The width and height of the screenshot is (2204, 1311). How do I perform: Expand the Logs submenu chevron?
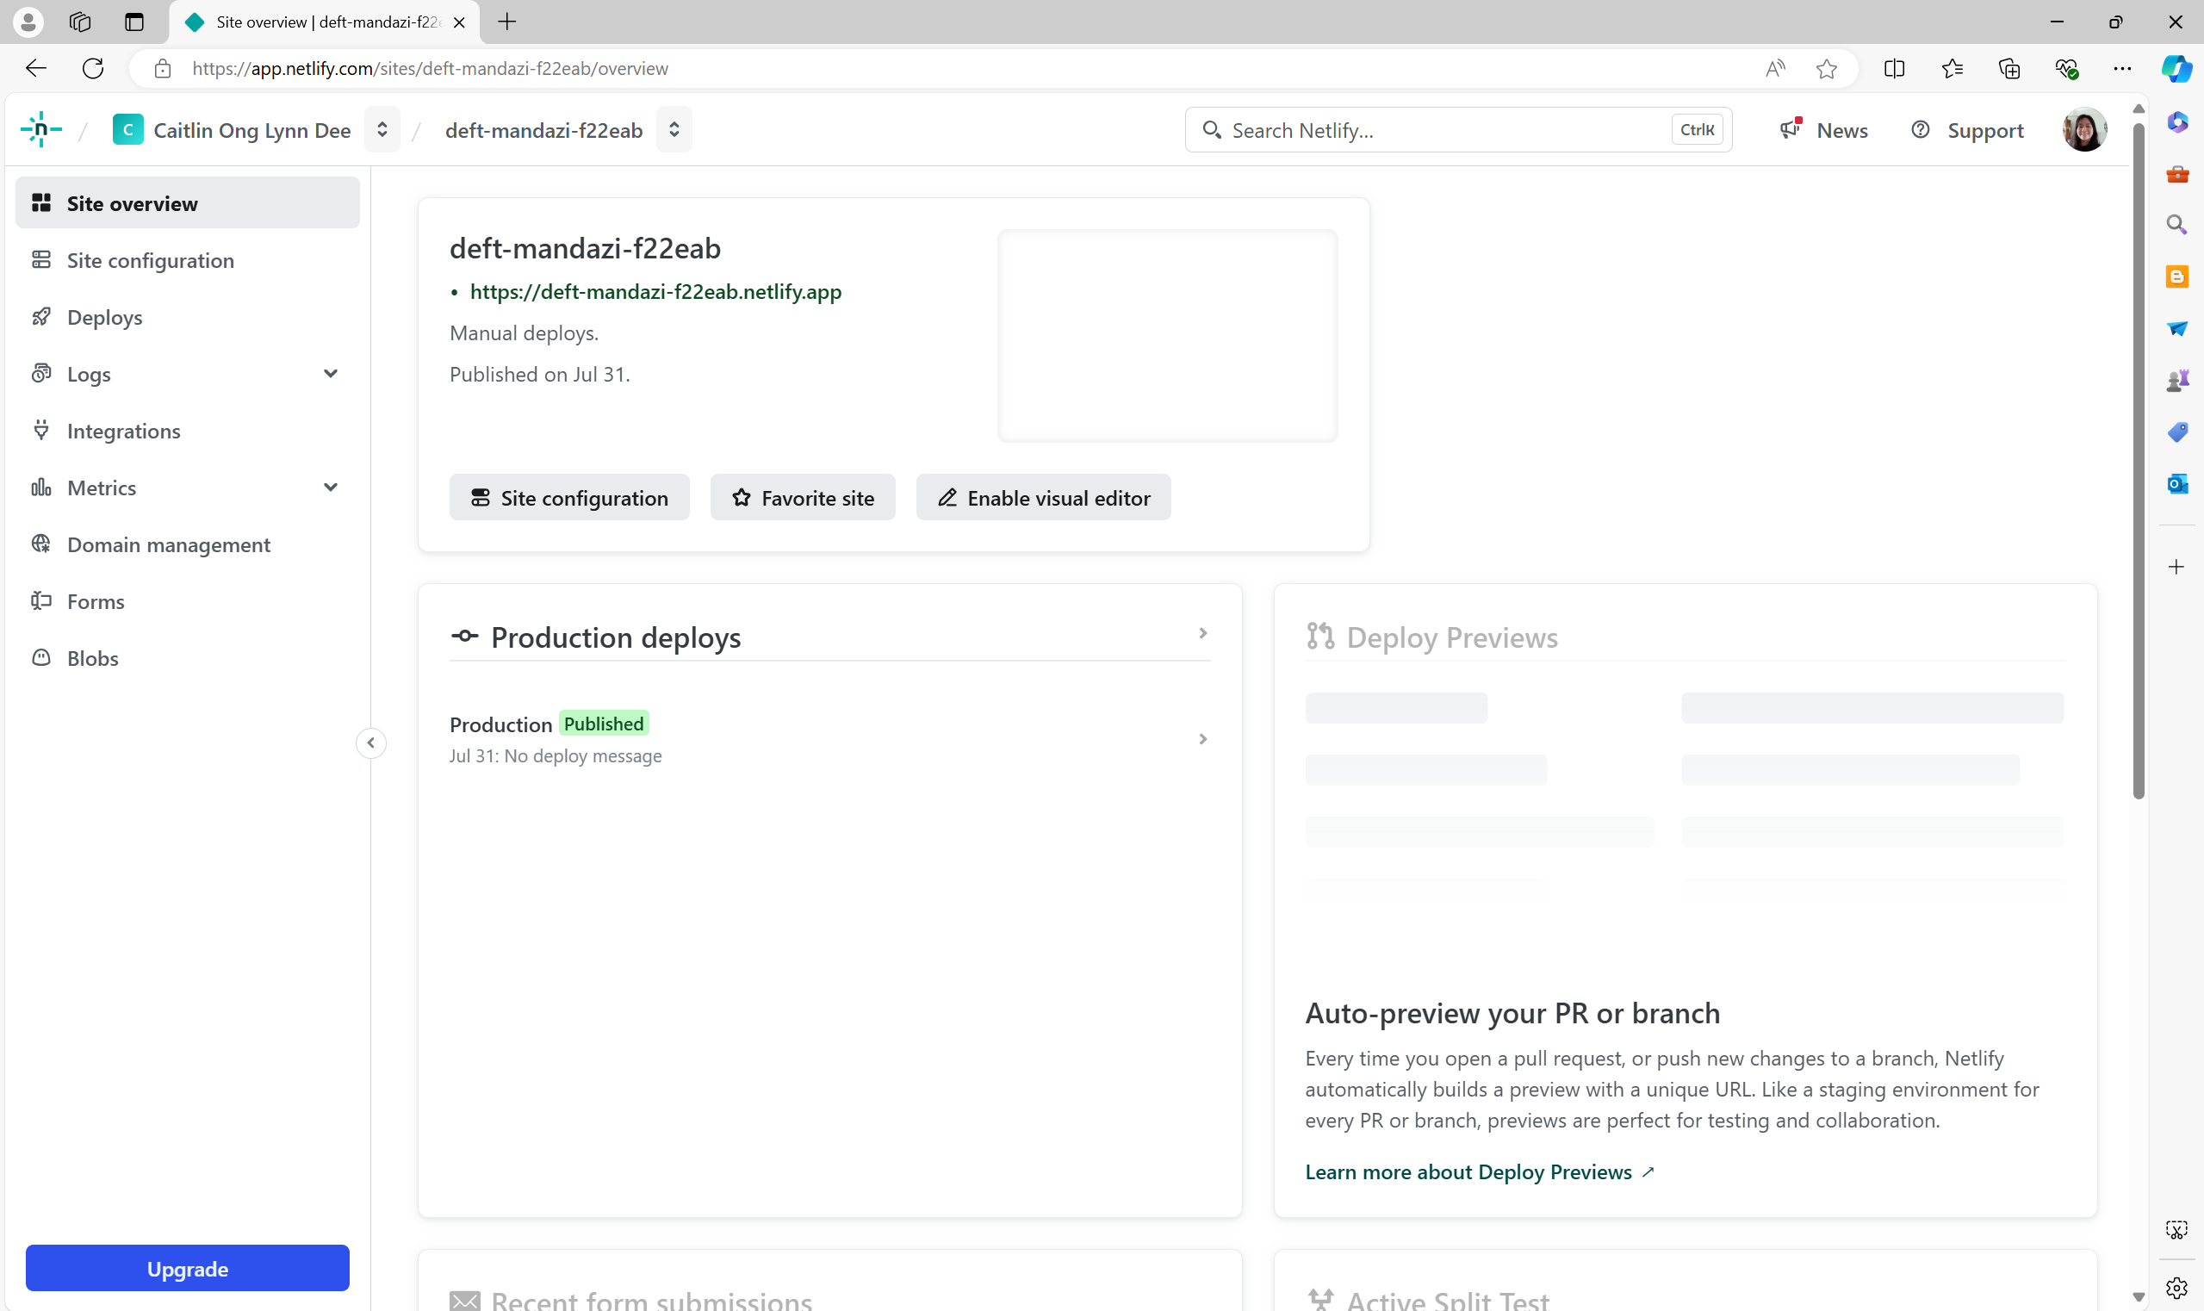coord(331,374)
